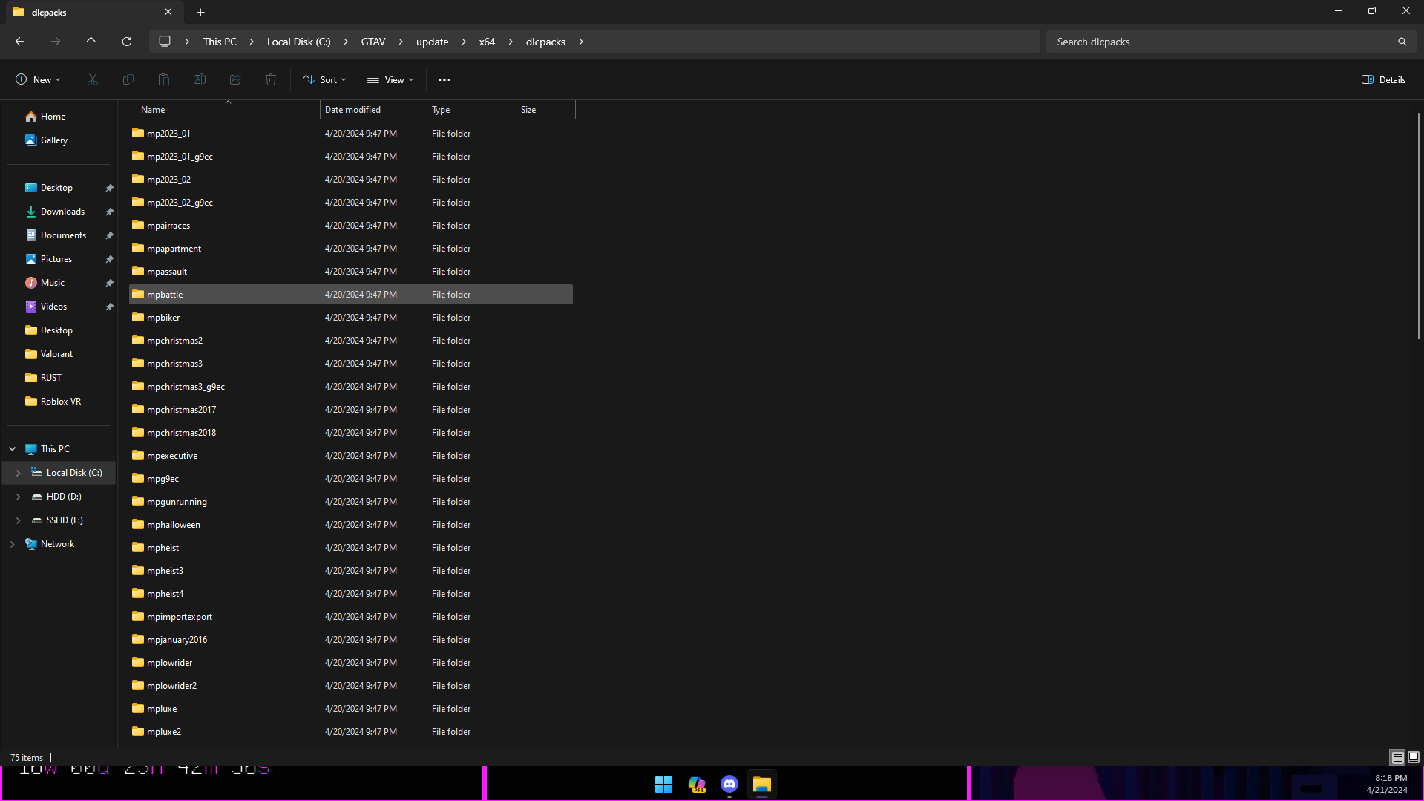The width and height of the screenshot is (1424, 801).
Task: Open the View dropdown menu
Action: [x=390, y=79]
